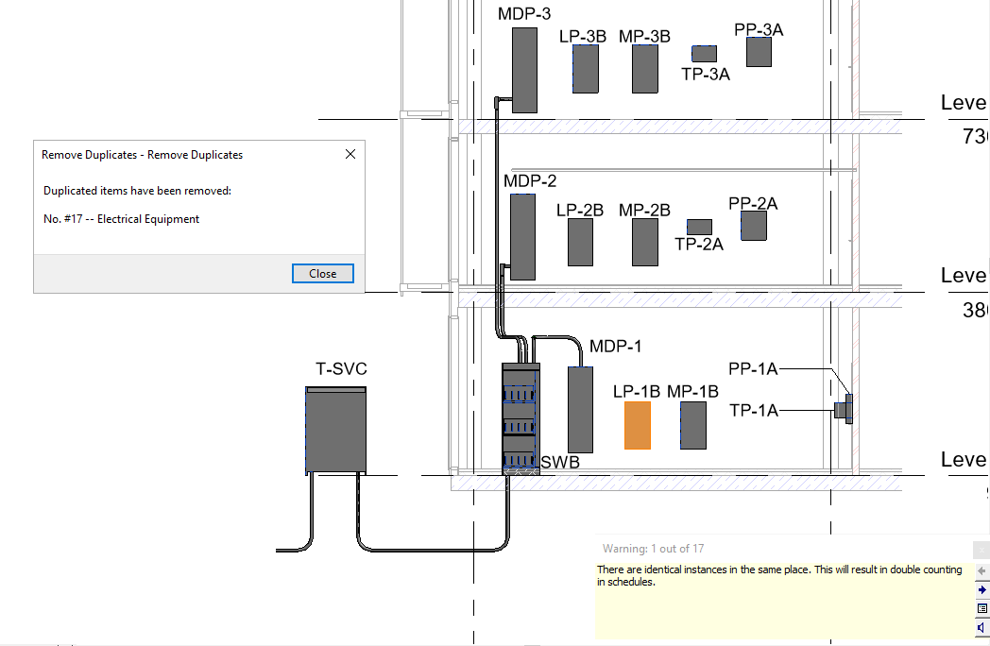Click the PP-1A tag text
The width and height of the screenshot is (990, 646).
click(x=753, y=368)
